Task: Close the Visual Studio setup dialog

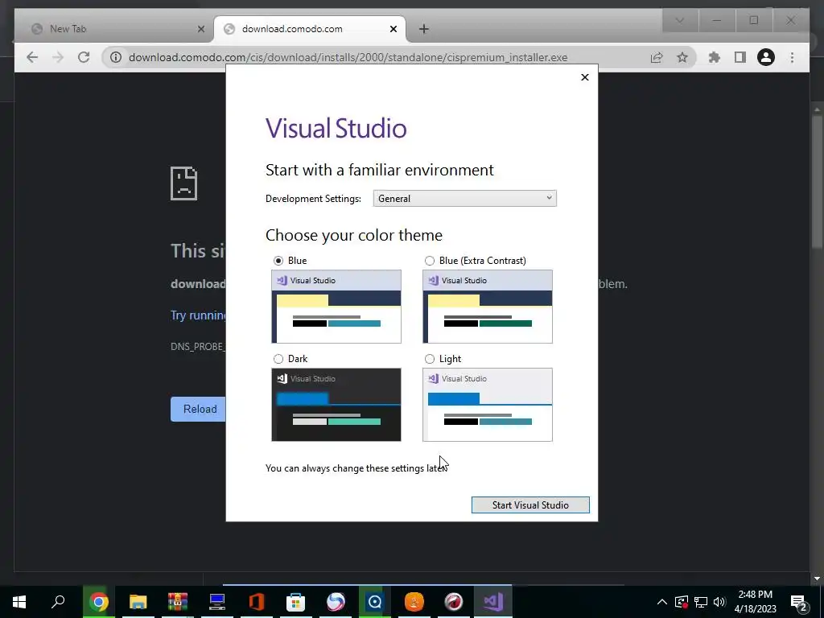Action: click(585, 77)
